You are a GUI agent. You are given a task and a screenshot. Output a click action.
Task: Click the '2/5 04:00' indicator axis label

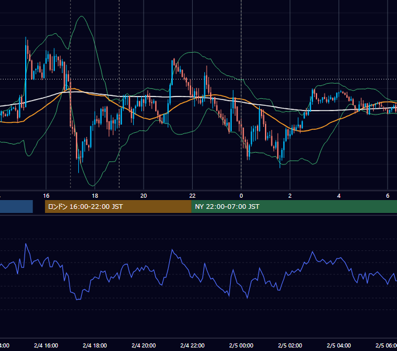(339, 346)
